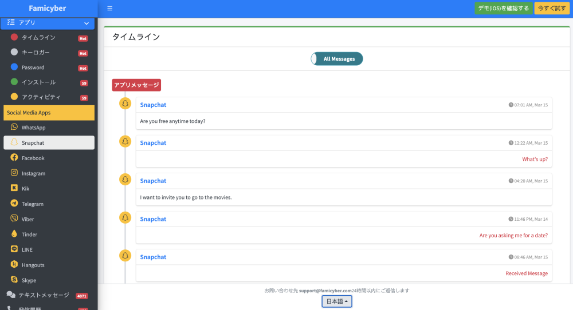
Task: Open インストール in the sidebar
Action: (x=49, y=82)
